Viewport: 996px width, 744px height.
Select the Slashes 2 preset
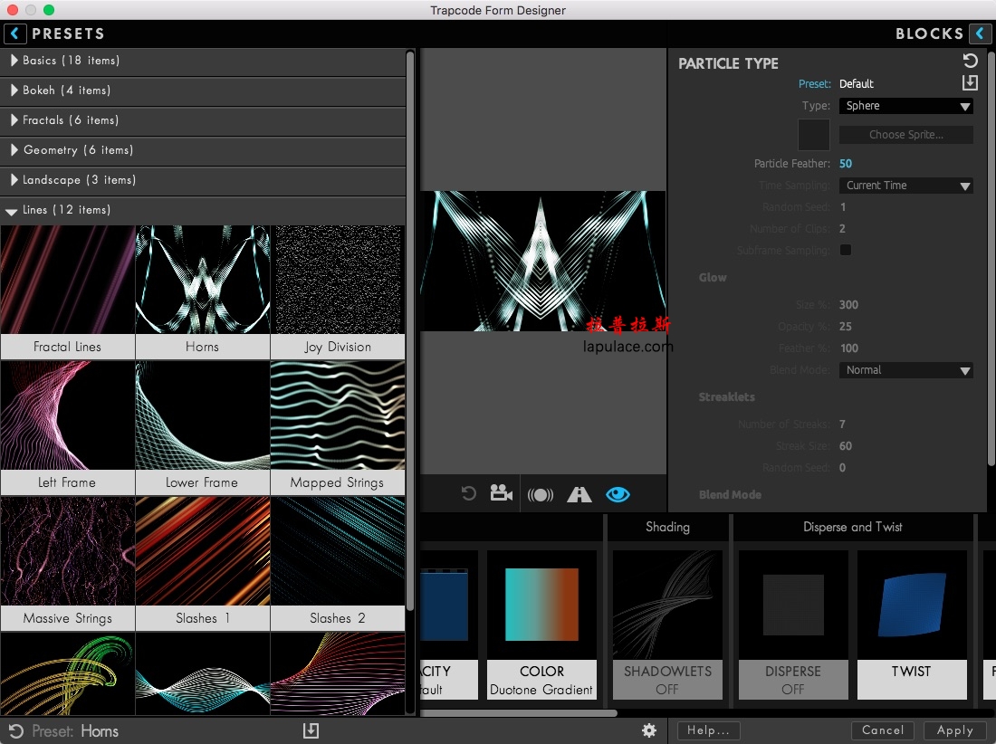pos(338,564)
